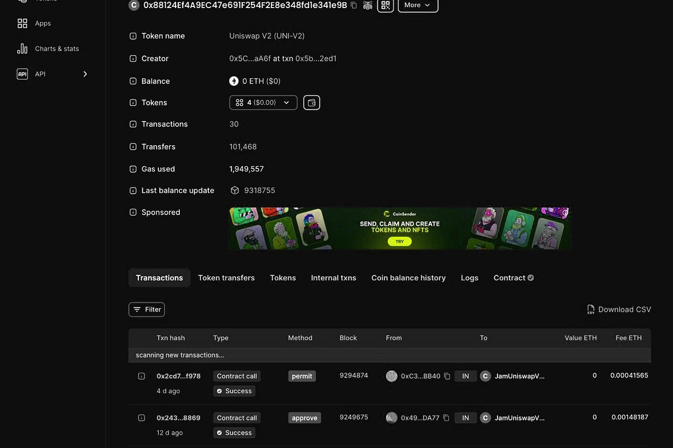Open sender address 0x49...DA77
Viewport: 673px width, 448px height.
(x=420, y=418)
